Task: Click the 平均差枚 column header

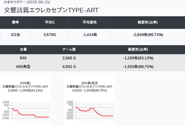Action: [89, 22]
